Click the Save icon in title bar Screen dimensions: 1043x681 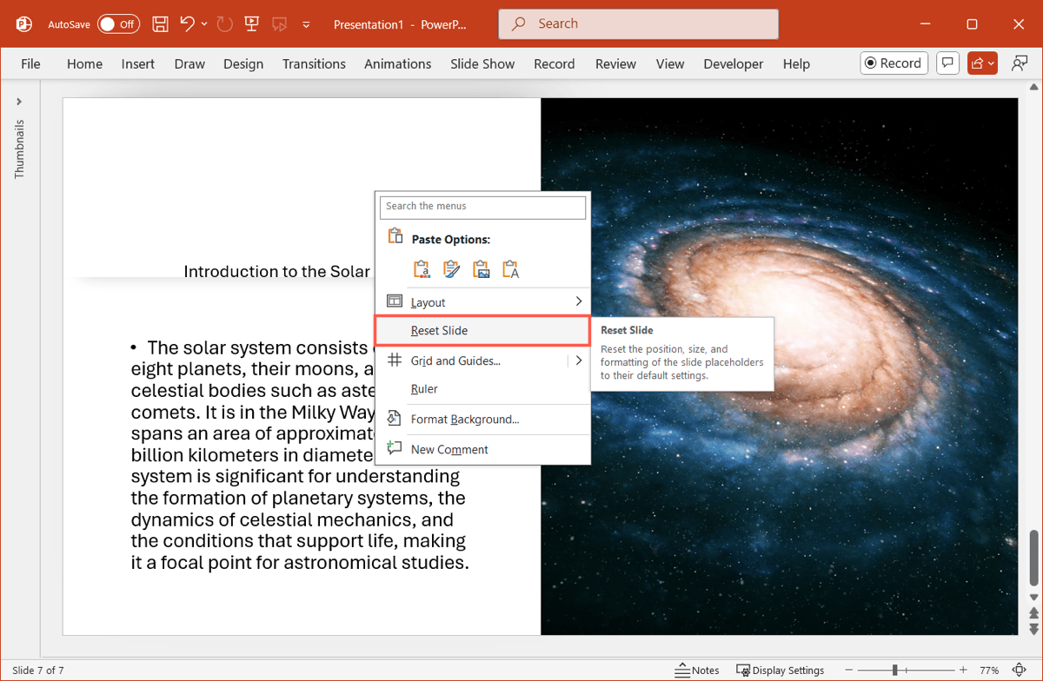click(161, 24)
